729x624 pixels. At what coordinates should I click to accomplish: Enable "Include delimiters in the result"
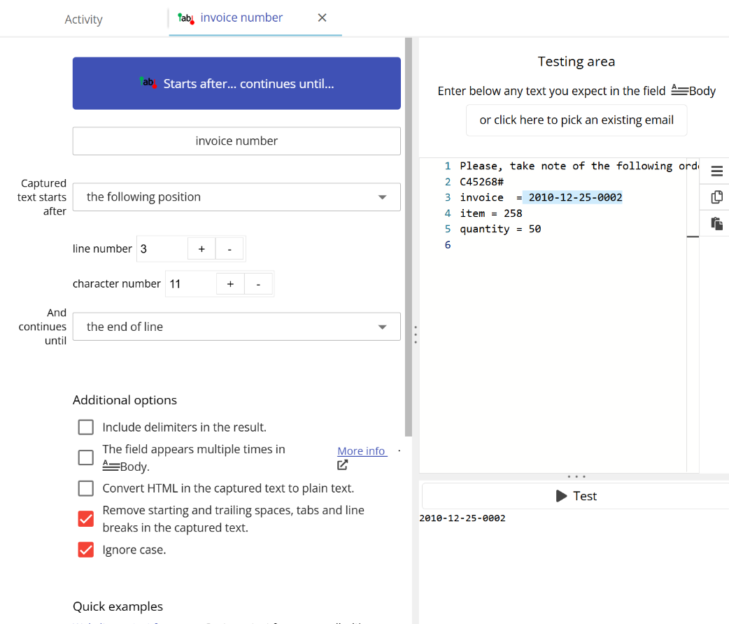[85, 427]
